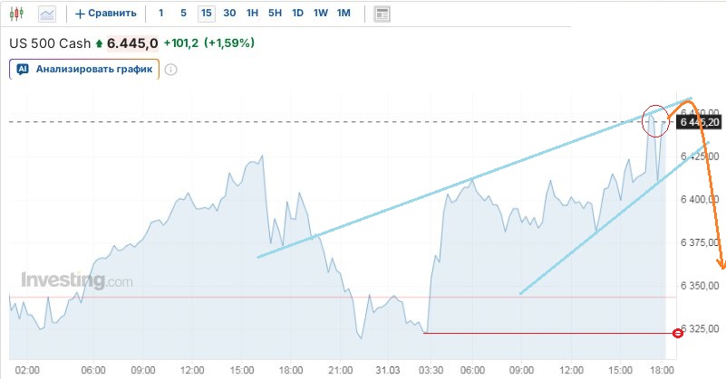Open the news/layout panel icon
Screen dimensions: 726x379
(x=382, y=14)
